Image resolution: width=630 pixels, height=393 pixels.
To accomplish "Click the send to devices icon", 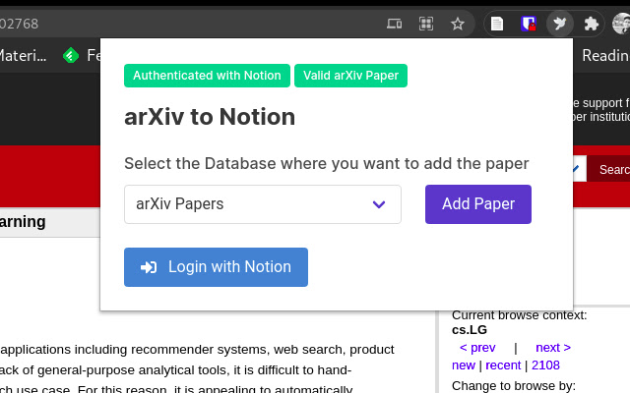I will [x=394, y=24].
